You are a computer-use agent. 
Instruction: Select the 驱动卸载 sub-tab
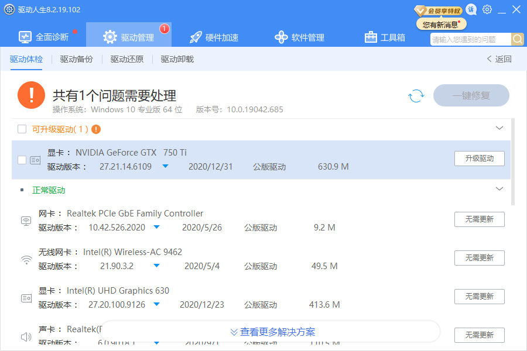coord(177,59)
